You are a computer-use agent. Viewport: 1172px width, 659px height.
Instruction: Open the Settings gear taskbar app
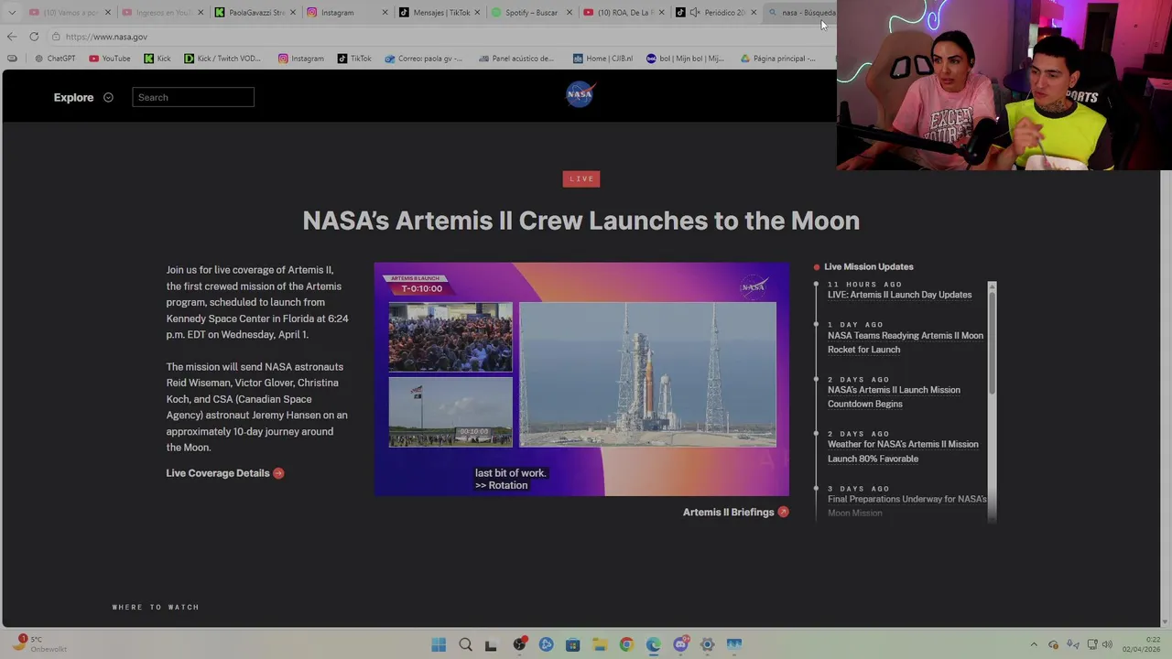(x=707, y=644)
